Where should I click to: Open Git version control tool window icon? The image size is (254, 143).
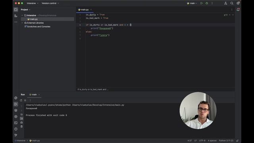pyautogui.click(x=16, y=135)
